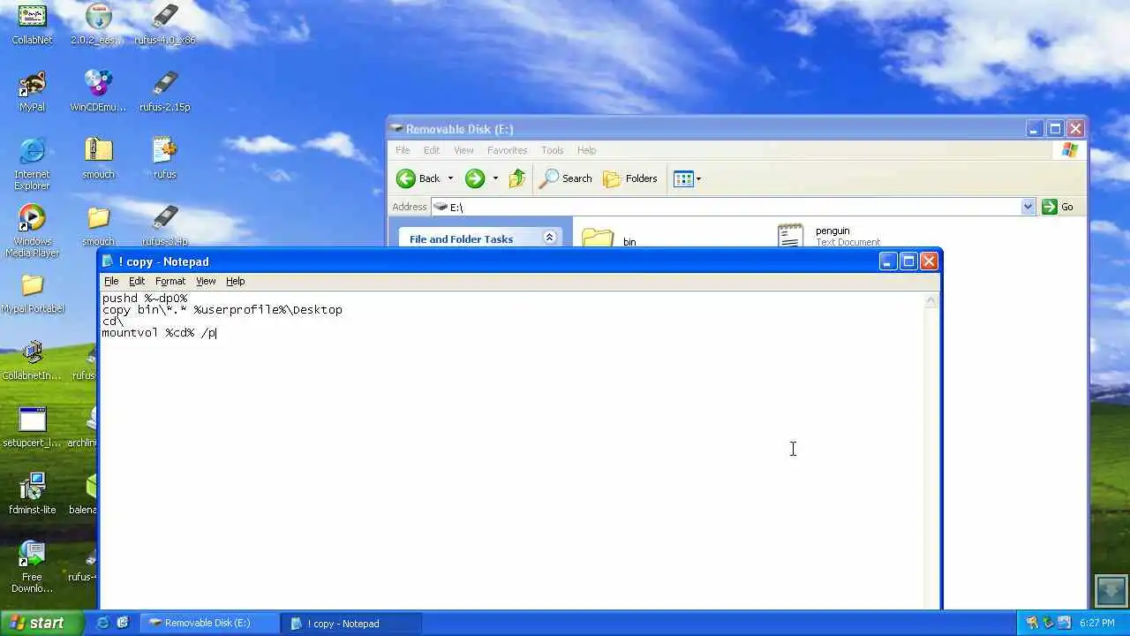
Task: Open Search in Removable Disk window
Action: [x=566, y=178]
